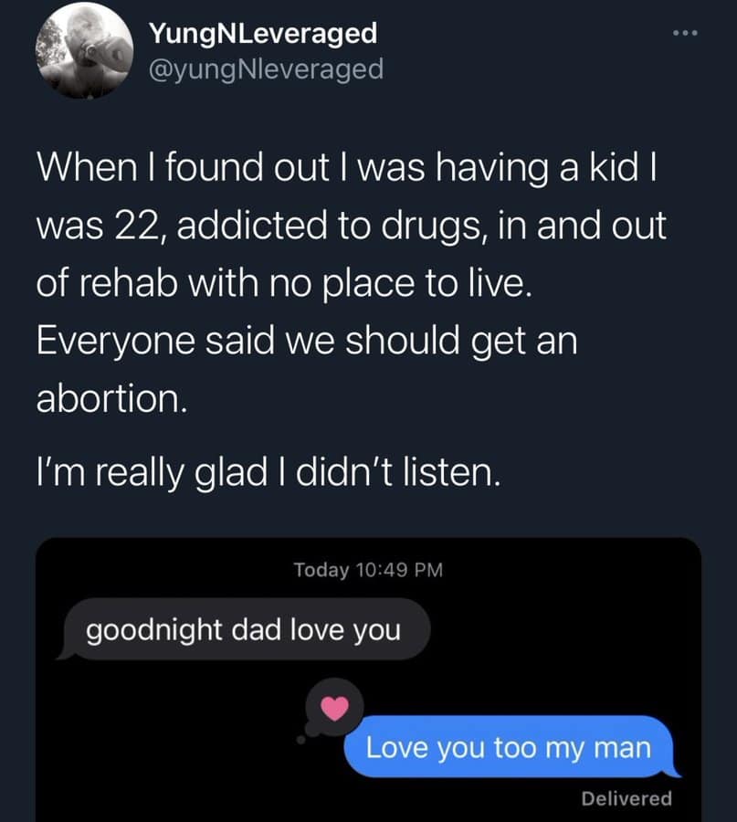Screen dimensions: 737x822
Task: Tap the pink heart reaction icon
Action: [336, 707]
